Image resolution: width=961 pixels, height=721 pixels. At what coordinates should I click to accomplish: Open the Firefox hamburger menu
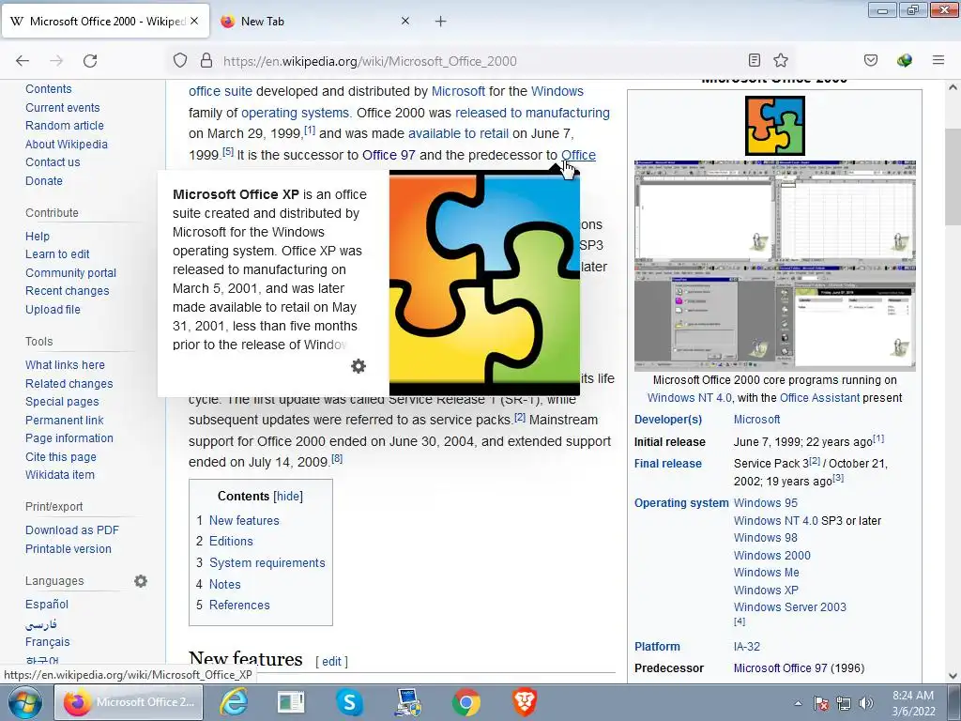[938, 60]
